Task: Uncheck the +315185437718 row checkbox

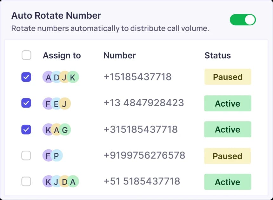Action: point(26,129)
